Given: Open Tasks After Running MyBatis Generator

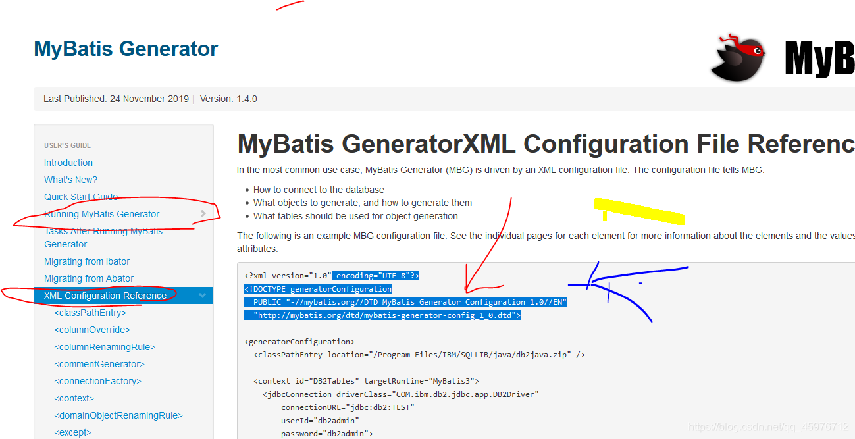Looking at the screenshot, I should 103,238.
